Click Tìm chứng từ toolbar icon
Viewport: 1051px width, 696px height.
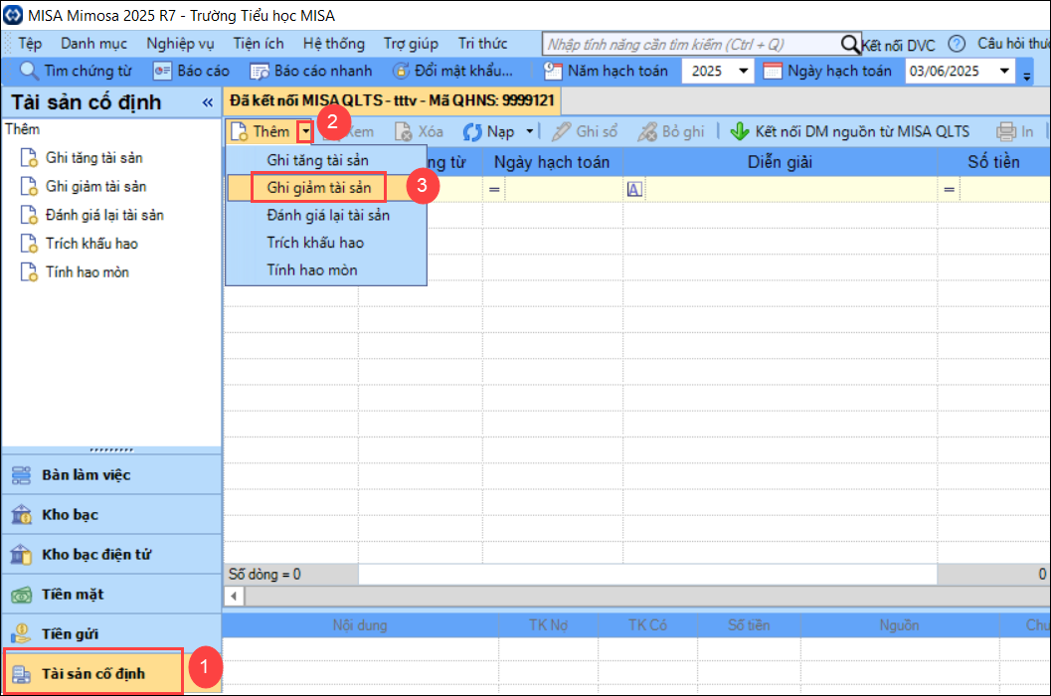(x=29, y=71)
